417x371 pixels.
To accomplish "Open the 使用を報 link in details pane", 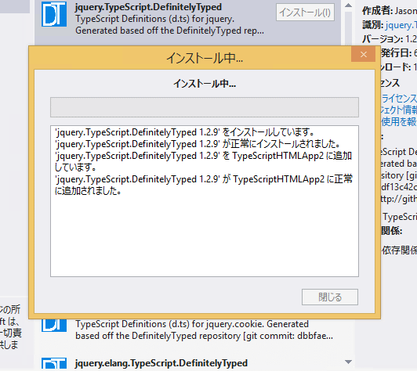I will [399, 121].
